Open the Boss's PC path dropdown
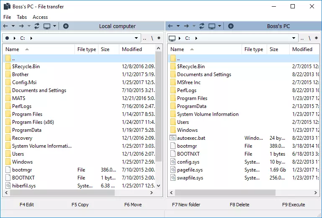Image resolution: width=322 pixels, height=218 pixels. pyautogui.click(x=294, y=38)
